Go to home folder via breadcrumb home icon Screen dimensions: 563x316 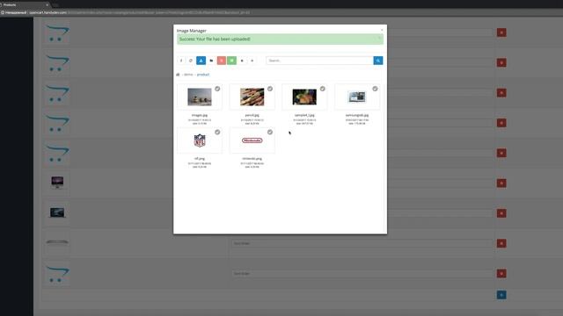[178, 75]
